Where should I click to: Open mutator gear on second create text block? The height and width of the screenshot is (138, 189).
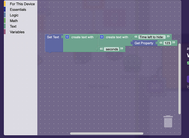pyautogui.click(x=102, y=37)
